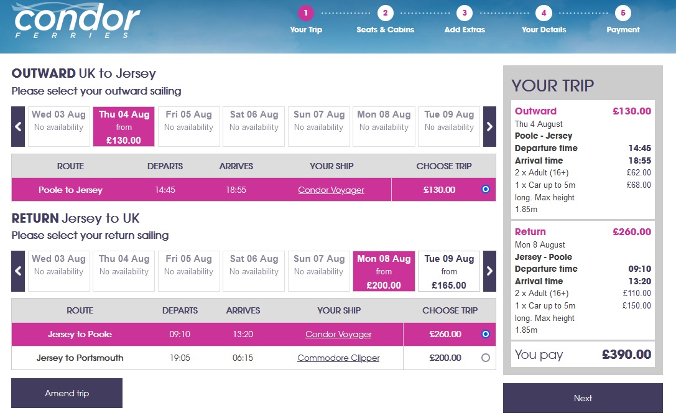This screenshot has height=418, width=676.
Task: Select outward Wed 03 Aug date tab
Action: coord(58,126)
